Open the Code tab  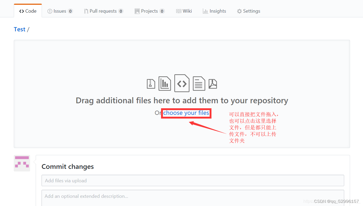[x=28, y=11]
